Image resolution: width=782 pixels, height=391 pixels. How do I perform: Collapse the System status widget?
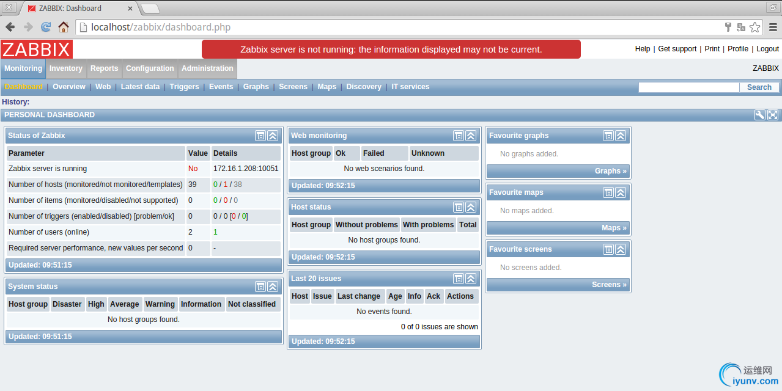pyautogui.click(x=273, y=287)
